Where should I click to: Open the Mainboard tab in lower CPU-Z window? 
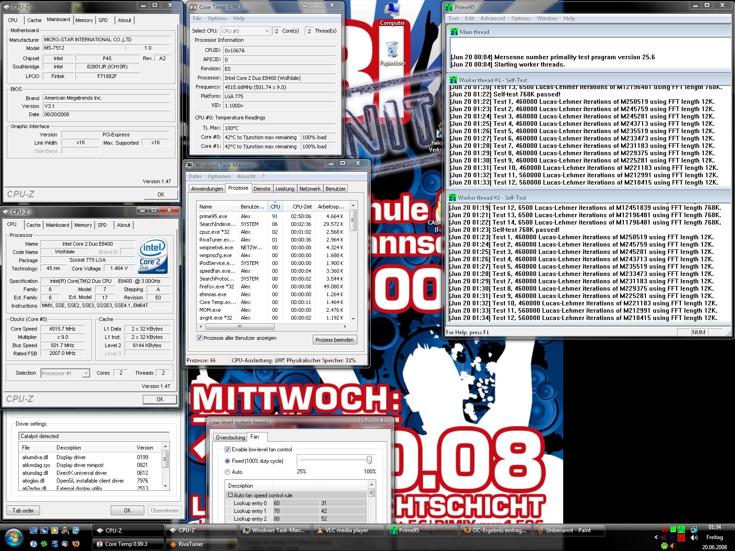(x=57, y=225)
